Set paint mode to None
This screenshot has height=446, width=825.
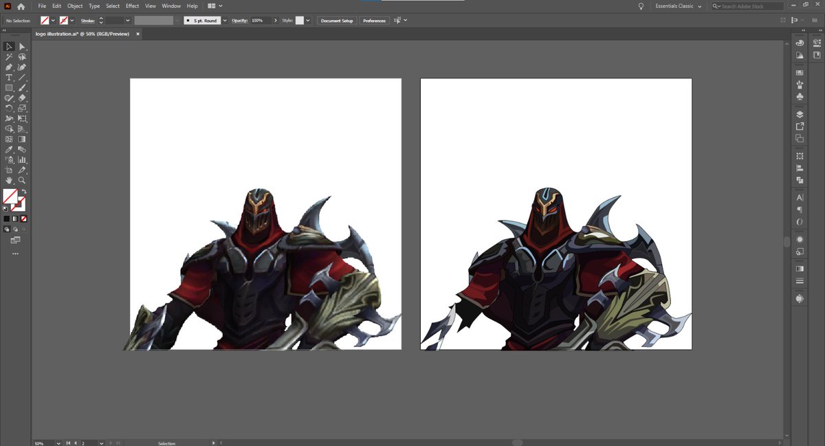23,219
